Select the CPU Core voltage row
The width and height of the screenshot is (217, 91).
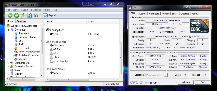tap(72, 46)
